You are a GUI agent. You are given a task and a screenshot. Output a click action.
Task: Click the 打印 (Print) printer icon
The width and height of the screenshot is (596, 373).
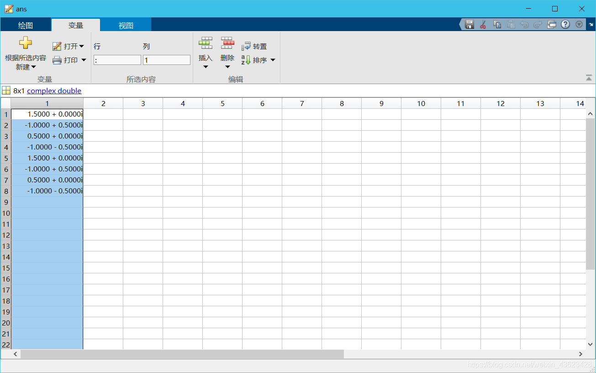(x=57, y=60)
